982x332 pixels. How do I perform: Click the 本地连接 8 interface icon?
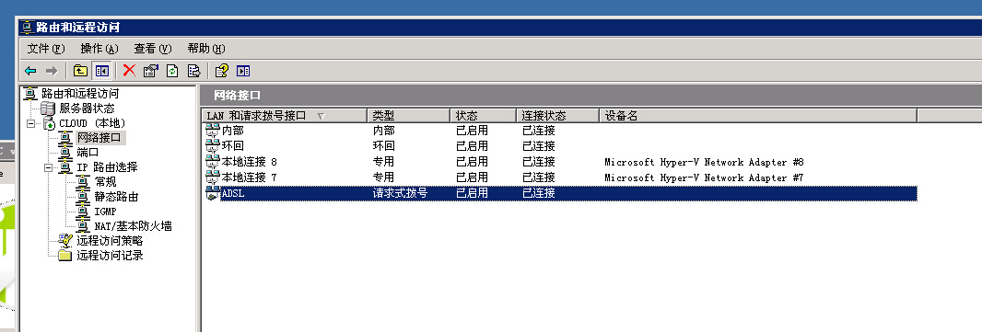(213, 162)
